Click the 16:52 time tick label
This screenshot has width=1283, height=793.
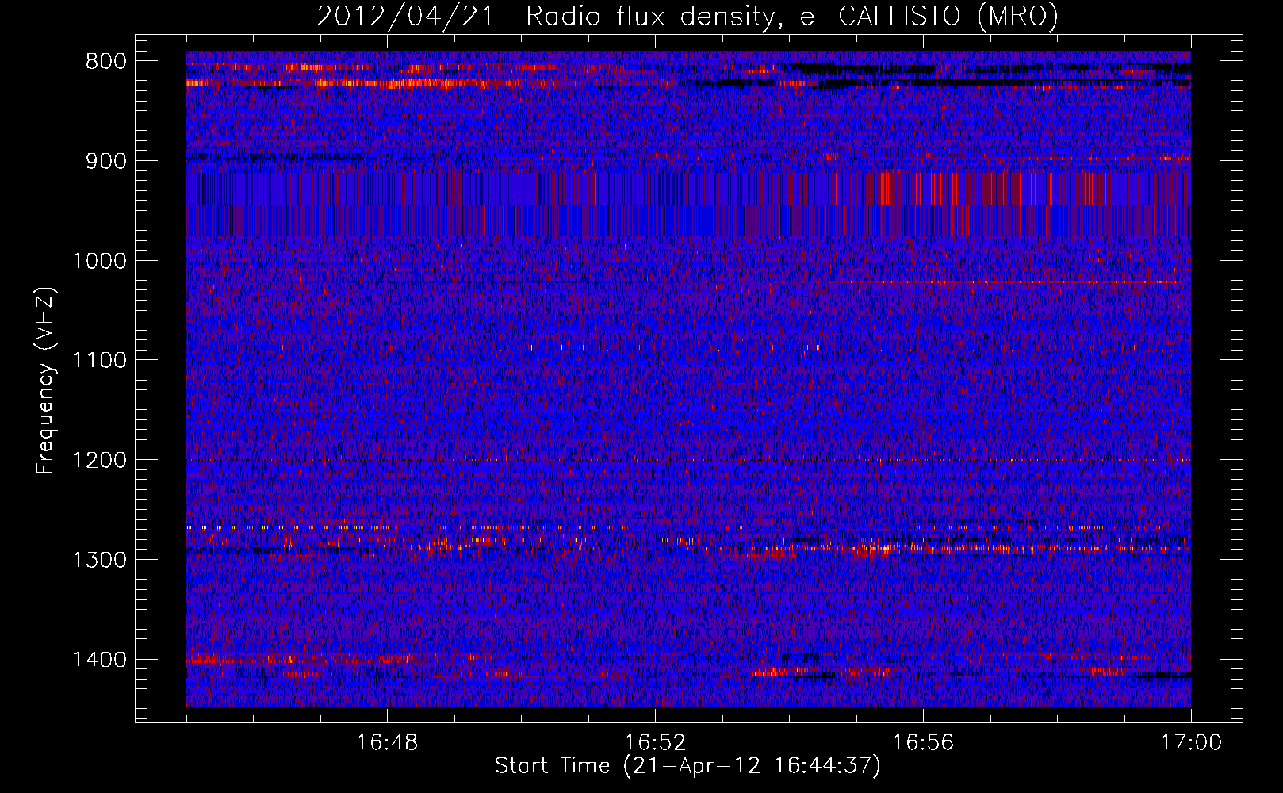click(x=655, y=743)
